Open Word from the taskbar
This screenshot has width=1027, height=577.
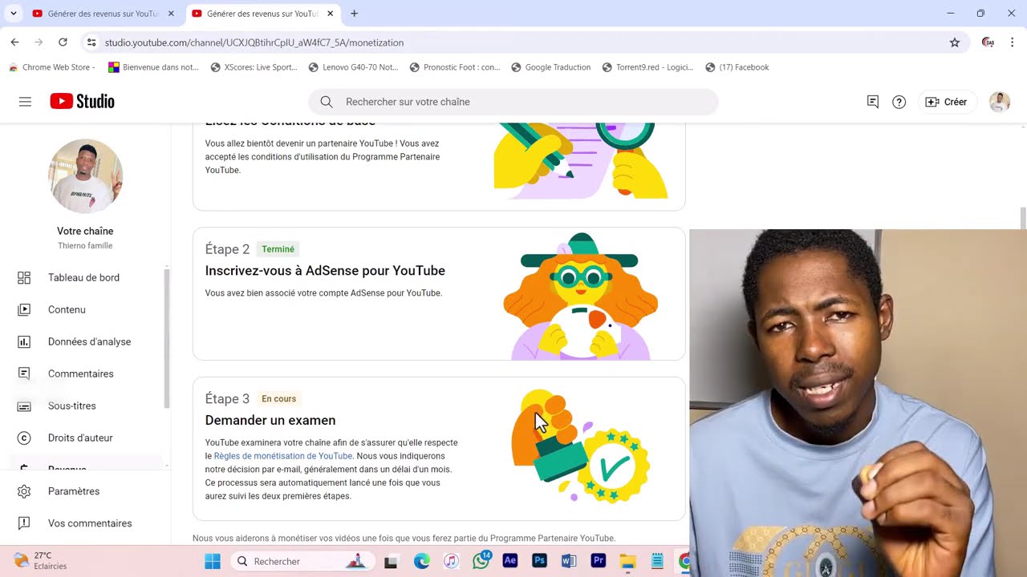point(569,562)
